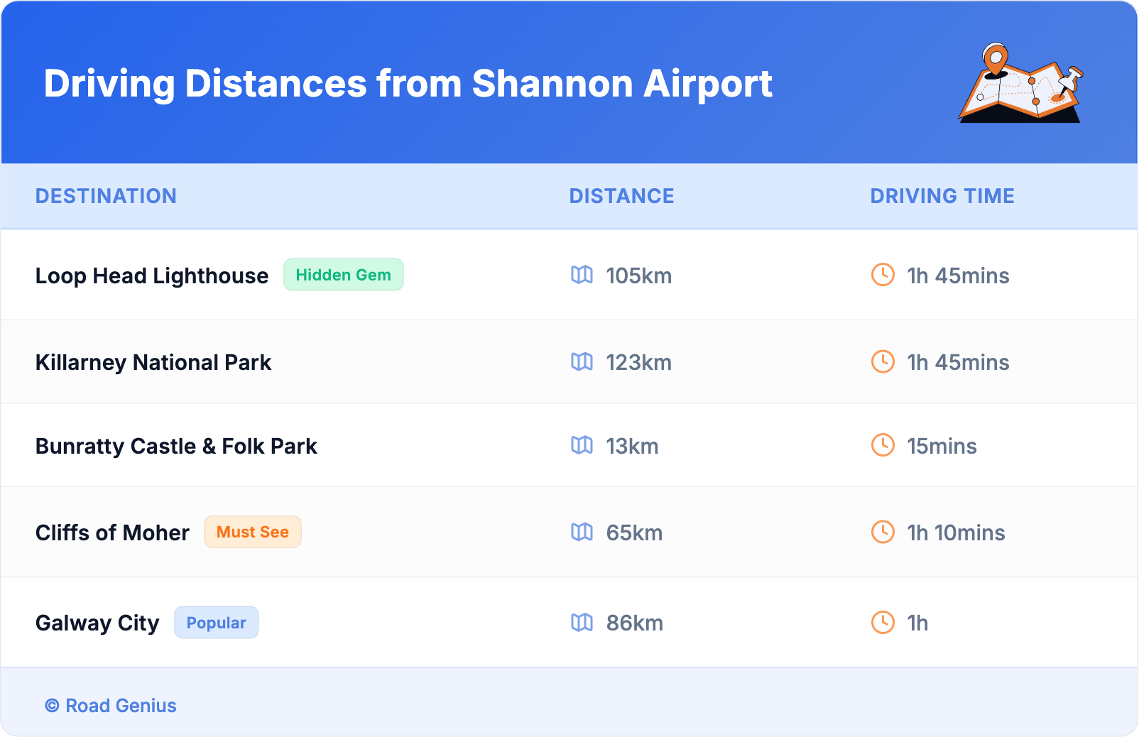Select the Killarney National Park destination
The width and height of the screenshot is (1139, 737).
click(x=153, y=362)
